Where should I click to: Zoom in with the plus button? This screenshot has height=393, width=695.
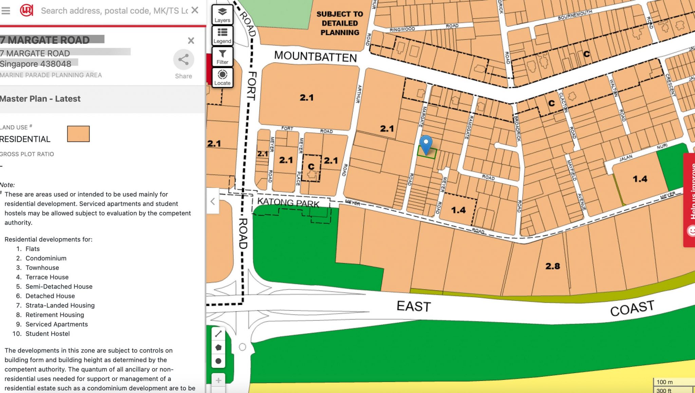tap(218, 380)
